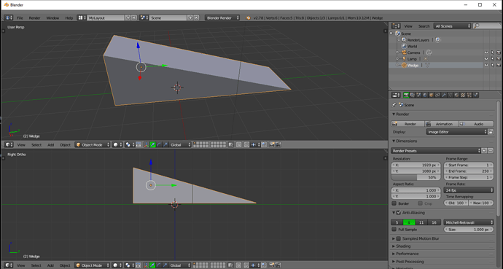Open Particles properties tab icon
The image size is (503, 269).
tap(469, 95)
